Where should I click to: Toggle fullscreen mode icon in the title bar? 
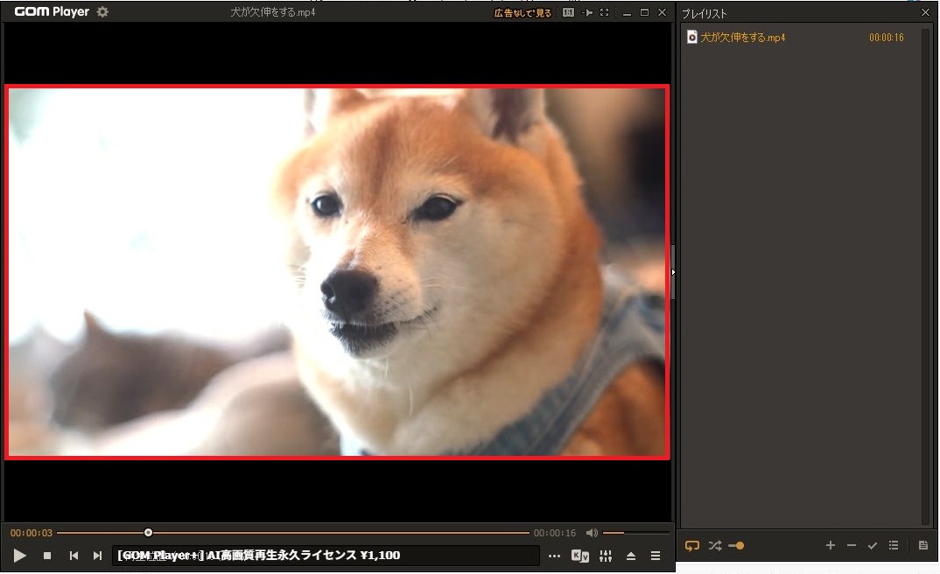coord(605,13)
